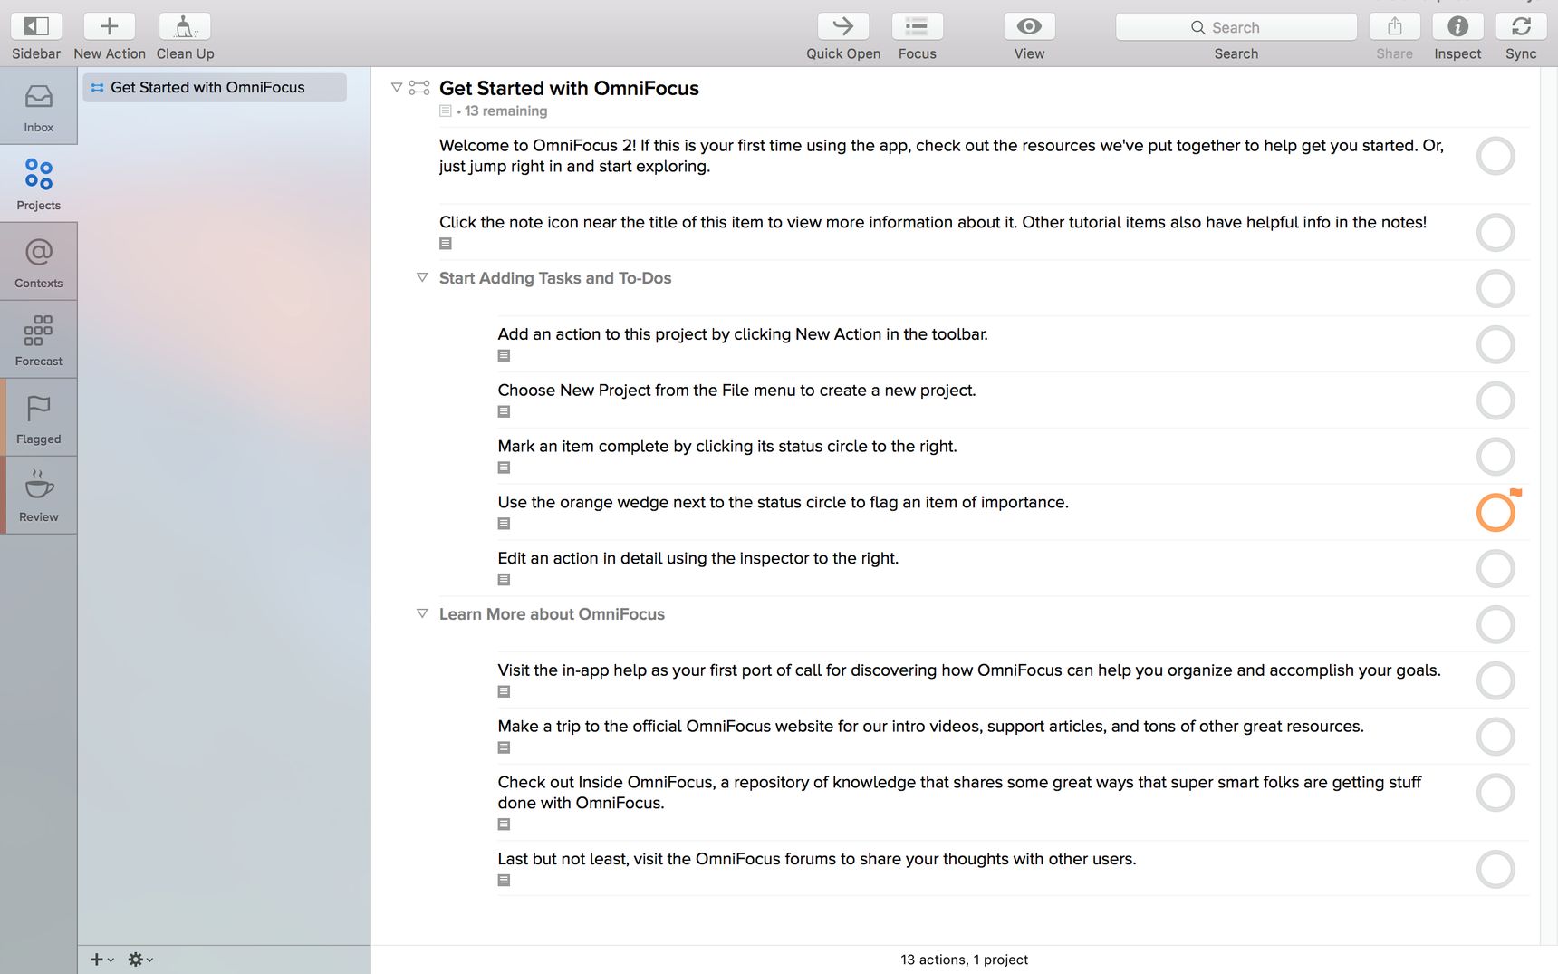Click the 13 actions, 1 project status text

(964, 960)
